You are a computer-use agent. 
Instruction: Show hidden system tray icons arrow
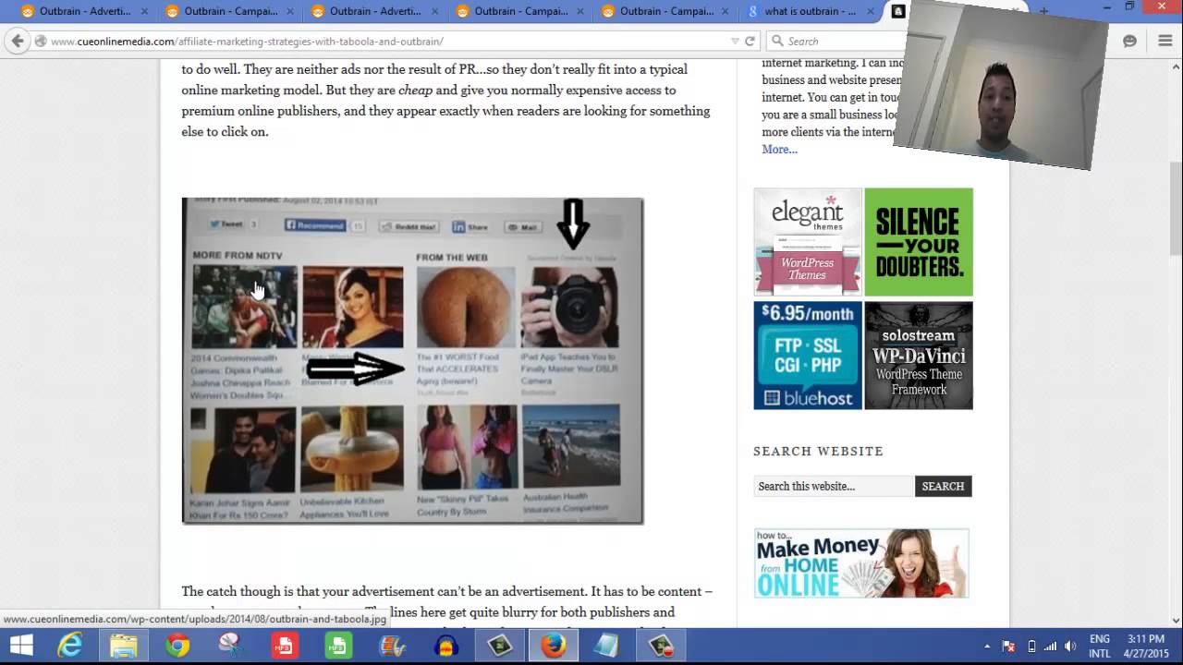click(987, 647)
